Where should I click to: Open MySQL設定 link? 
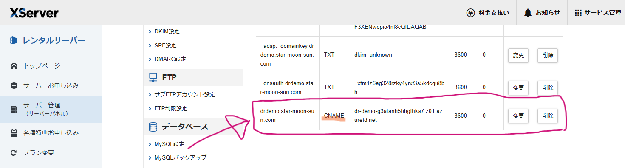pos(169,144)
